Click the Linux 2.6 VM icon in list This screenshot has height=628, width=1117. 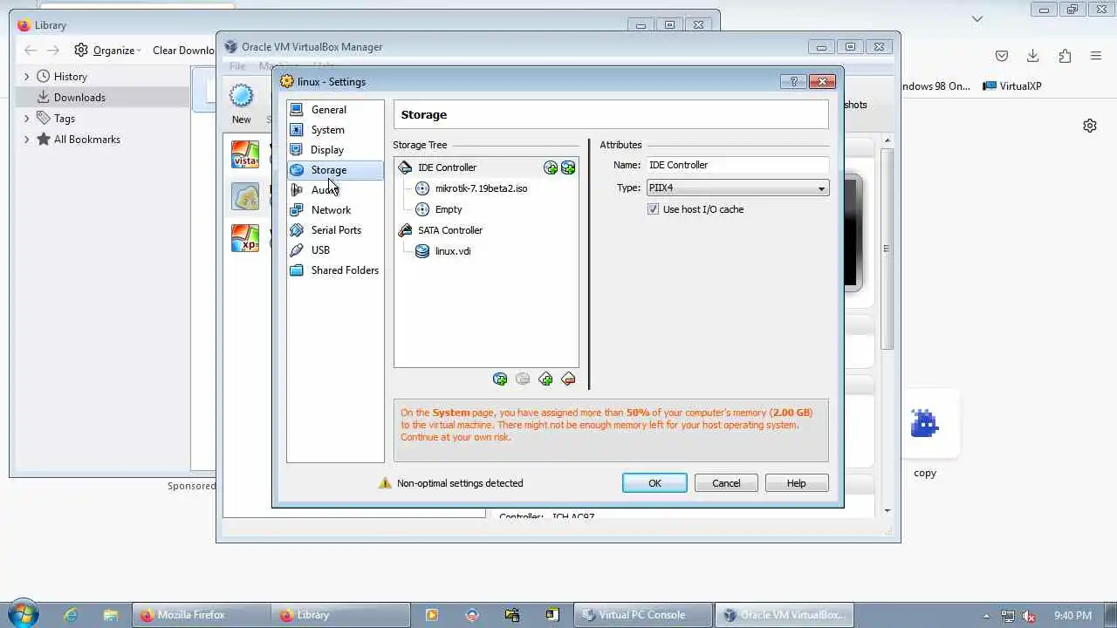point(245,196)
